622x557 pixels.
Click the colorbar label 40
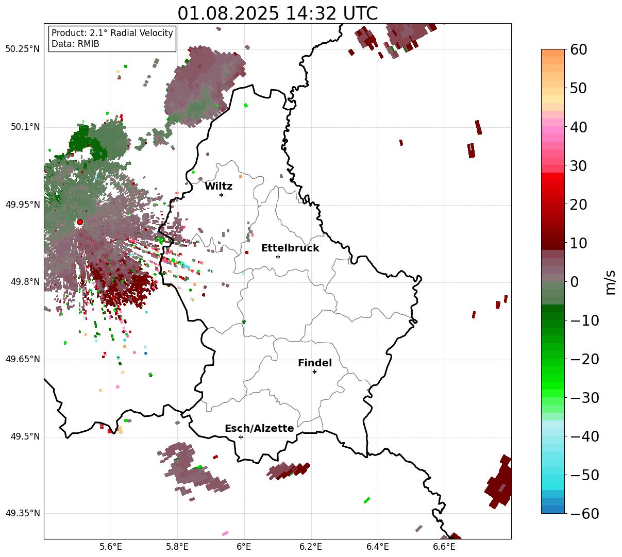point(578,127)
